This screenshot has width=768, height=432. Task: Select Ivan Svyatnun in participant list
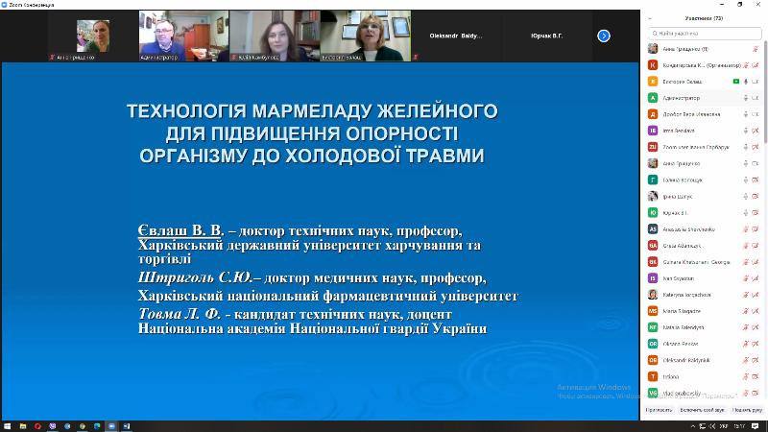(704, 278)
